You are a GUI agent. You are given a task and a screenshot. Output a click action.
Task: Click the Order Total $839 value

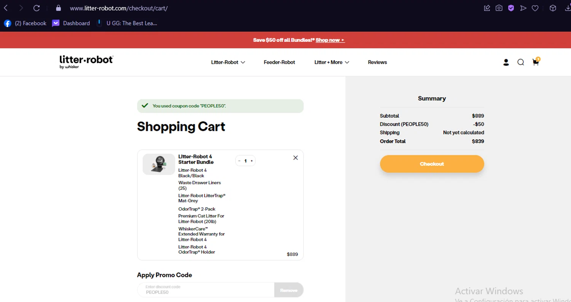coord(478,141)
